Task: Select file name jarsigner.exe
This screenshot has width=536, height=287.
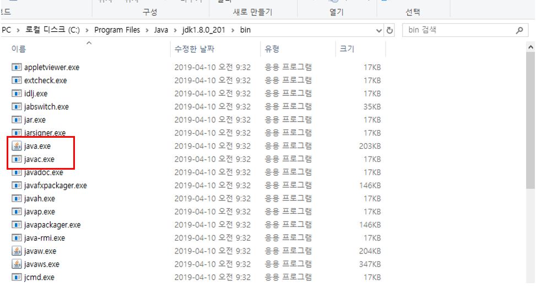Action: [x=45, y=133]
